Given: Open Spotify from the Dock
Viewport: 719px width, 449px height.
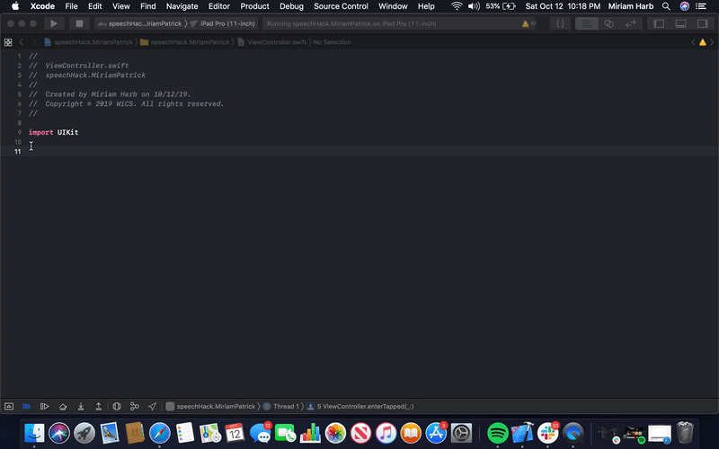Looking at the screenshot, I should point(498,432).
